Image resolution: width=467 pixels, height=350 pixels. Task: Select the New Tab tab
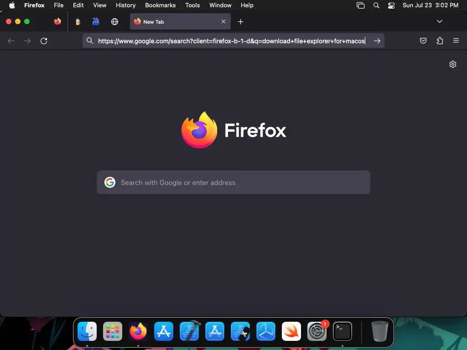(180, 21)
